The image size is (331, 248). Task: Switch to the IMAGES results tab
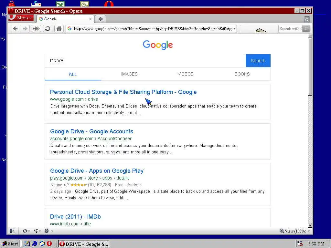pos(129,74)
